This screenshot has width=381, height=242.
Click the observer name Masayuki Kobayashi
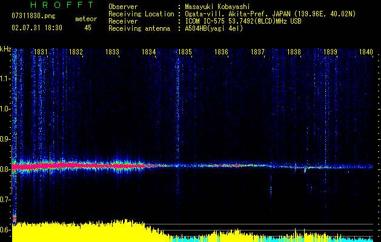(x=217, y=7)
